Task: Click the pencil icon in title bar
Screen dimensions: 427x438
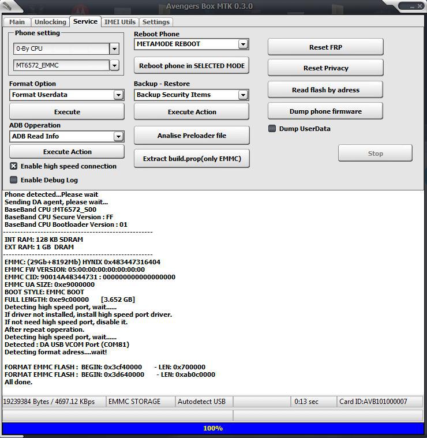Action: [x=8, y=5]
